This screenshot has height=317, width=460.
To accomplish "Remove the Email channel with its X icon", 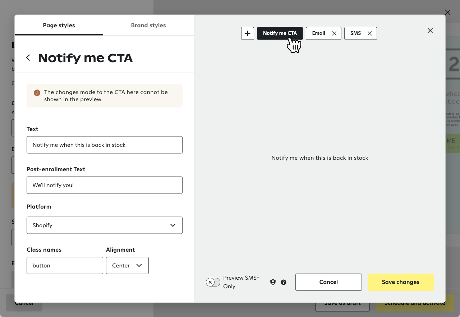I will tap(334, 33).
